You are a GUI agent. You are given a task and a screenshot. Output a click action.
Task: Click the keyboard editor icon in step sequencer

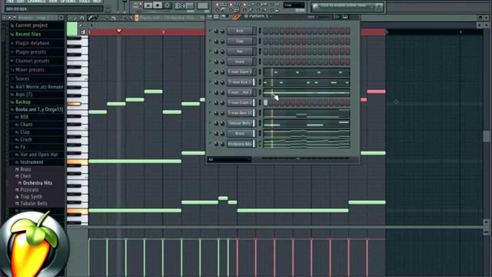[x=345, y=17]
